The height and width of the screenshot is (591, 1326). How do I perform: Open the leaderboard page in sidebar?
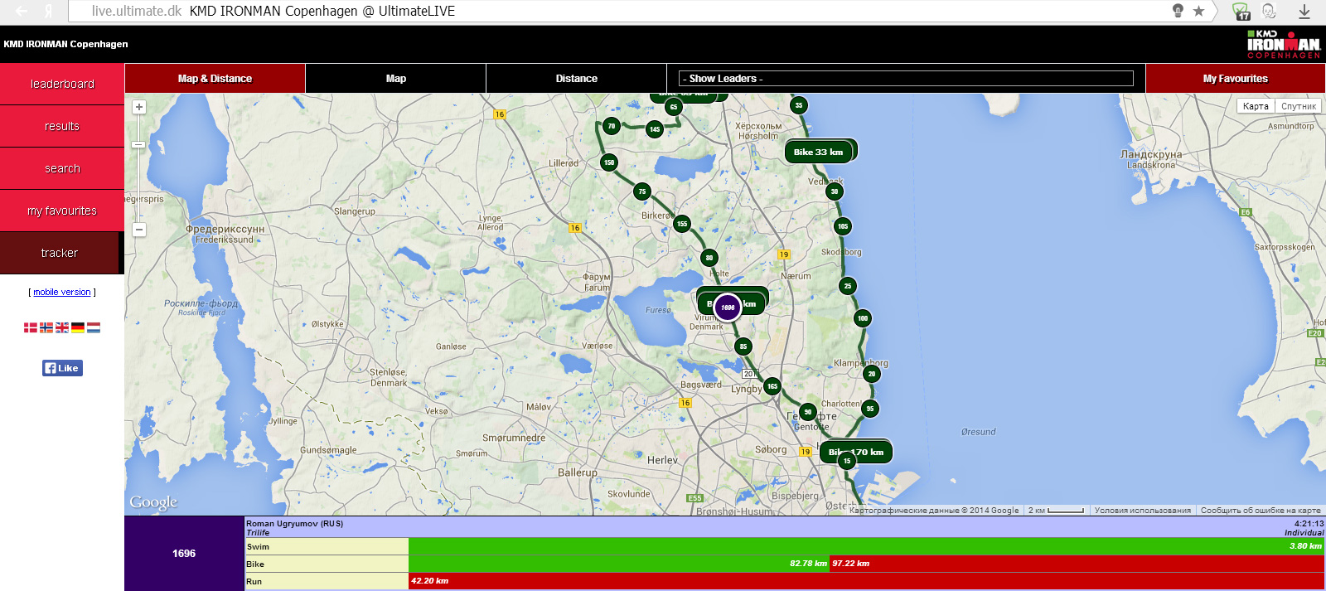coord(62,84)
